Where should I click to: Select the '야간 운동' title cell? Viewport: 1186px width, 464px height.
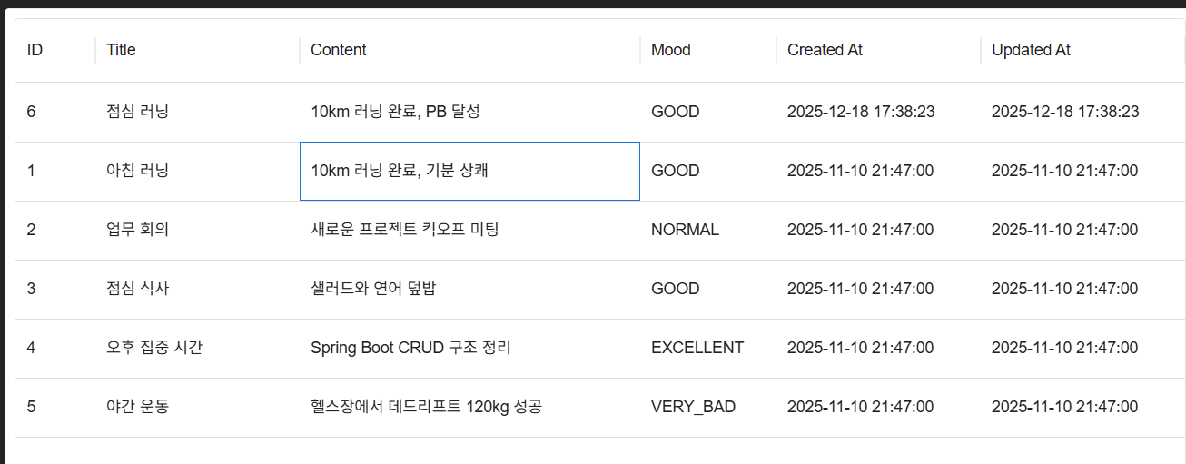[x=197, y=407]
